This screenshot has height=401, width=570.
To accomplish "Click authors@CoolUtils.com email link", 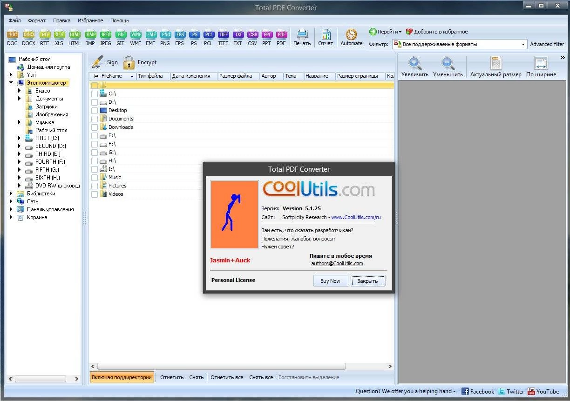I will [x=337, y=263].
